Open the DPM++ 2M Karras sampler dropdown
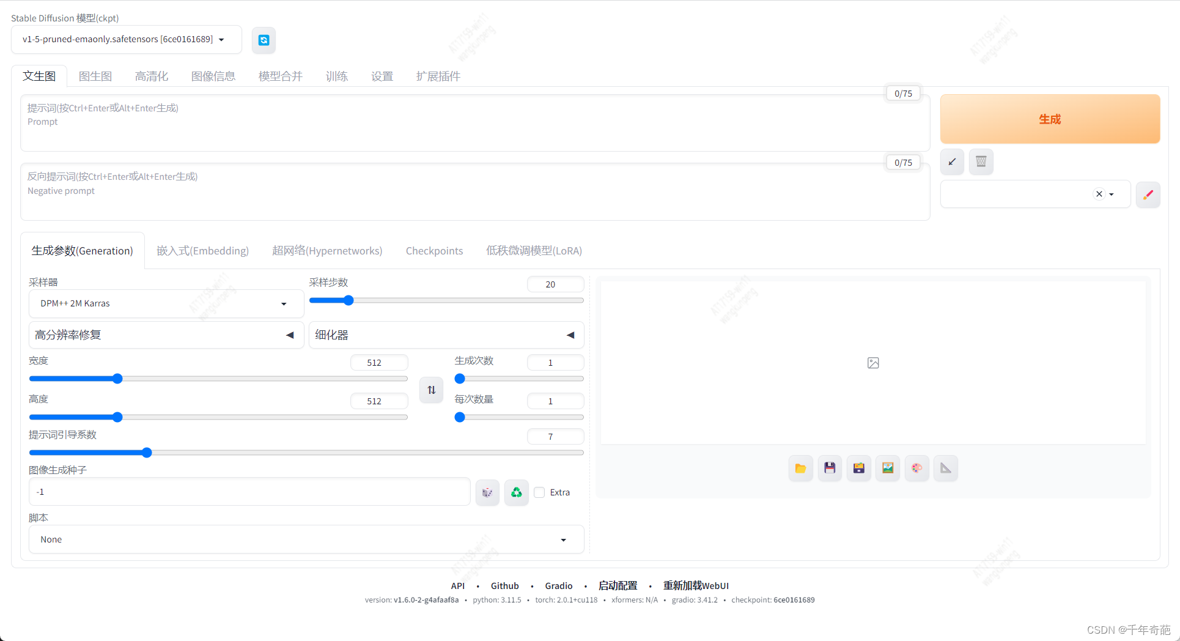 click(x=166, y=303)
